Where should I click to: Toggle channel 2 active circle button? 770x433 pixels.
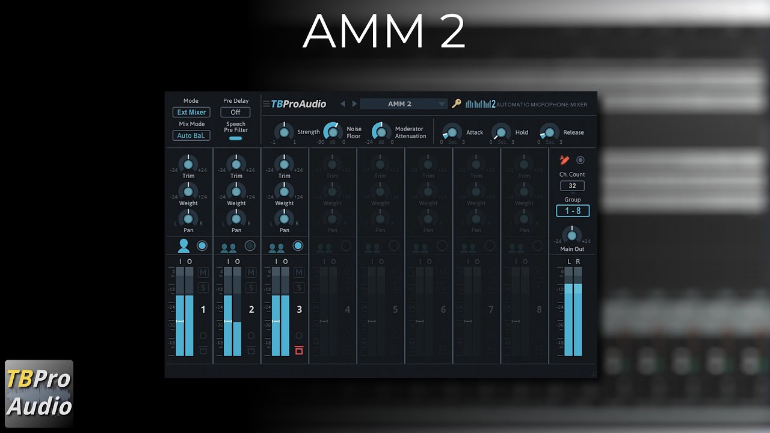250,245
